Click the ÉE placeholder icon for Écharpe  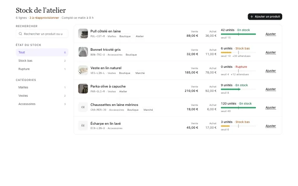coord(83,126)
